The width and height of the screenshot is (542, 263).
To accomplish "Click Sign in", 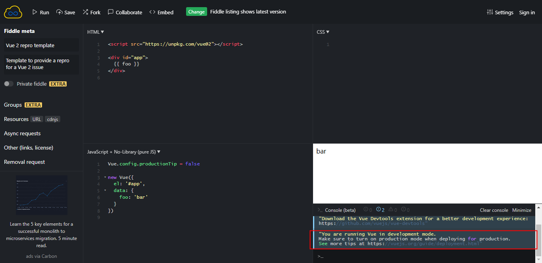I will [527, 12].
